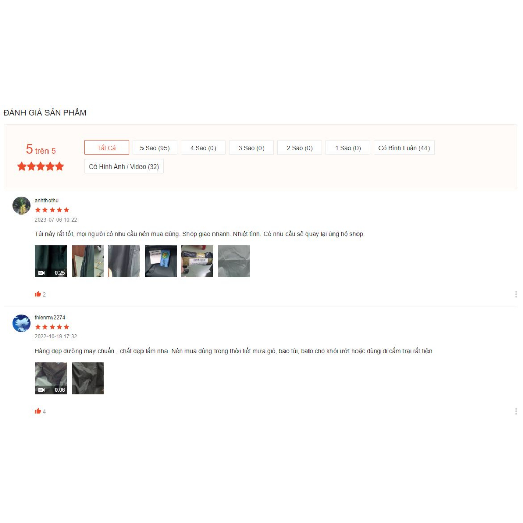Image resolution: width=523 pixels, height=523 pixels.
Task: Play the 0:25 review video
Action: [x=51, y=261]
